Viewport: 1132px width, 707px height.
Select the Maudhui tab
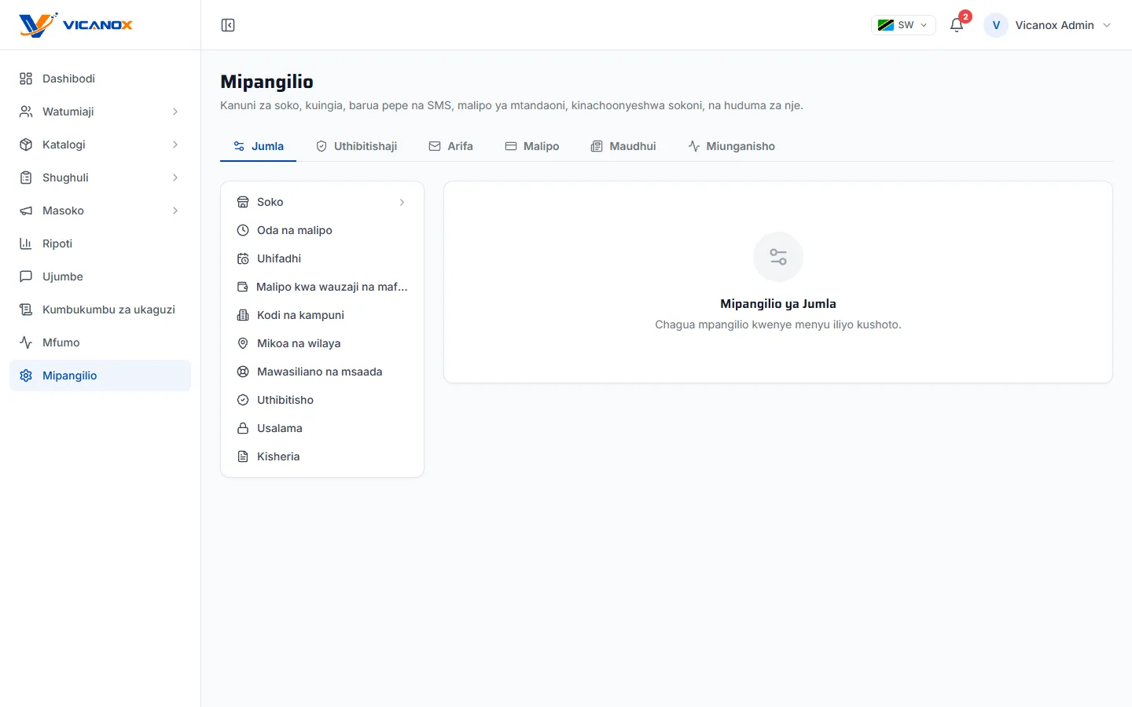coord(623,146)
